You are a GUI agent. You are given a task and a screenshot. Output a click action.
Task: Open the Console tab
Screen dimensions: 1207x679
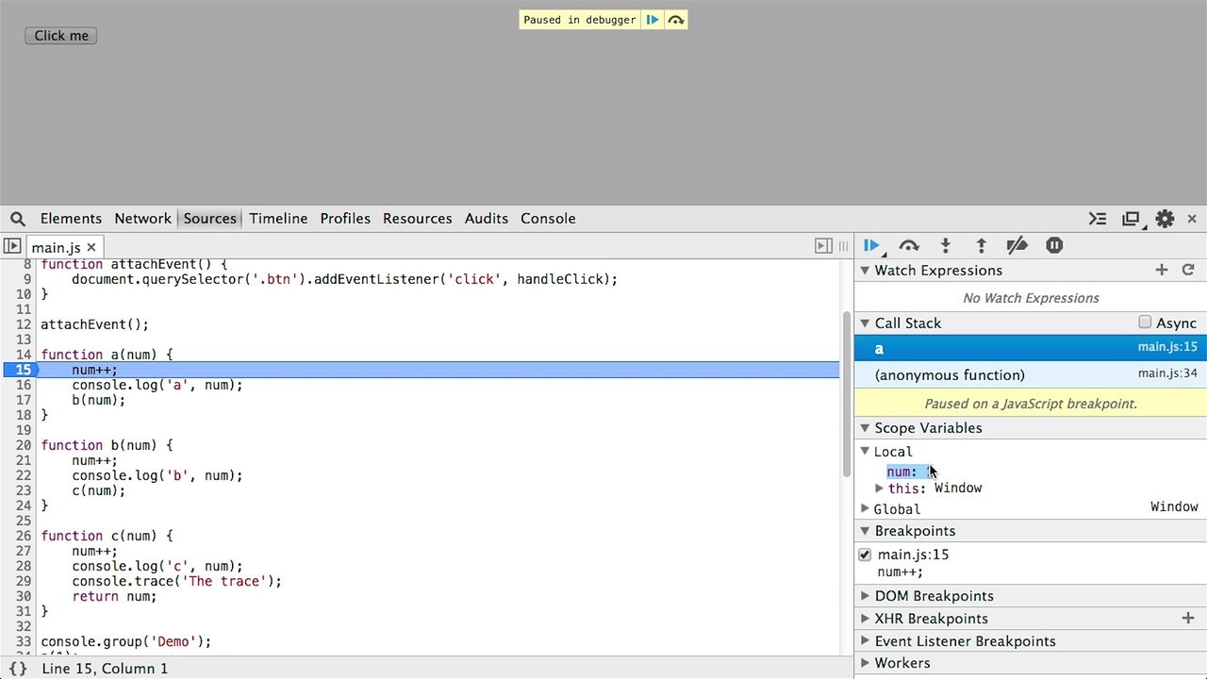click(548, 219)
